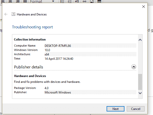The image size is (153, 115).
Task: Select the Package Version value 4.0
Action: click(x=46, y=88)
